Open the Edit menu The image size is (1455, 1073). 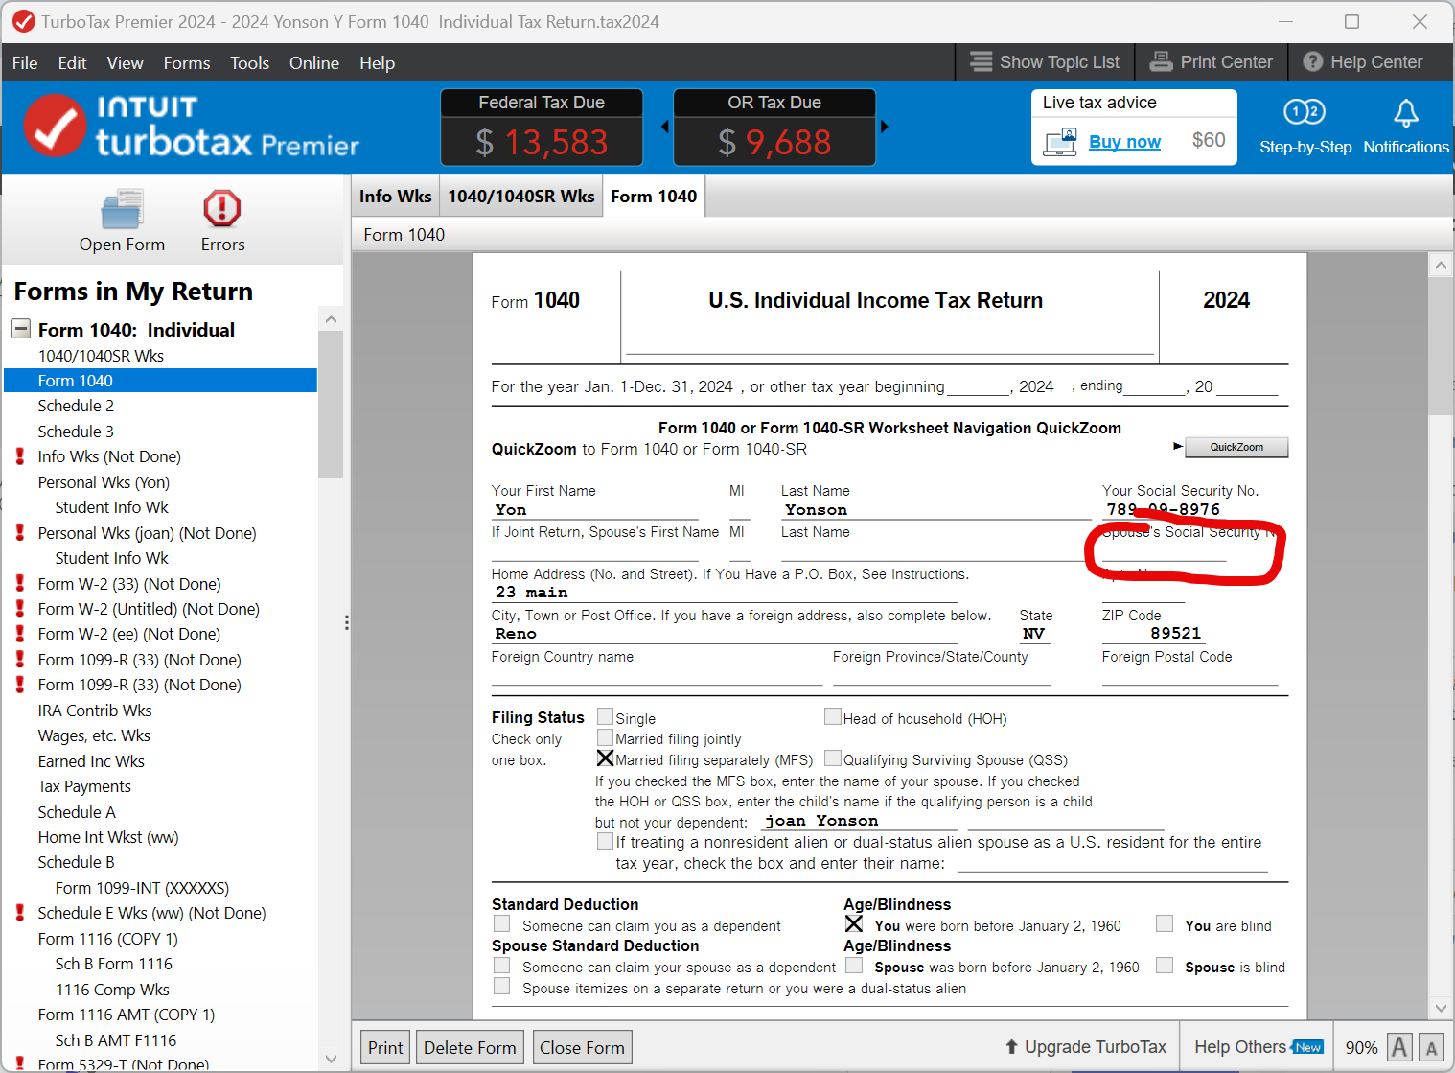click(x=72, y=62)
